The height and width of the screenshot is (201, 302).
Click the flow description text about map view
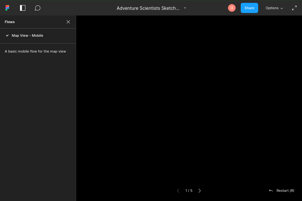pyautogui.click(x=35, y=51)
